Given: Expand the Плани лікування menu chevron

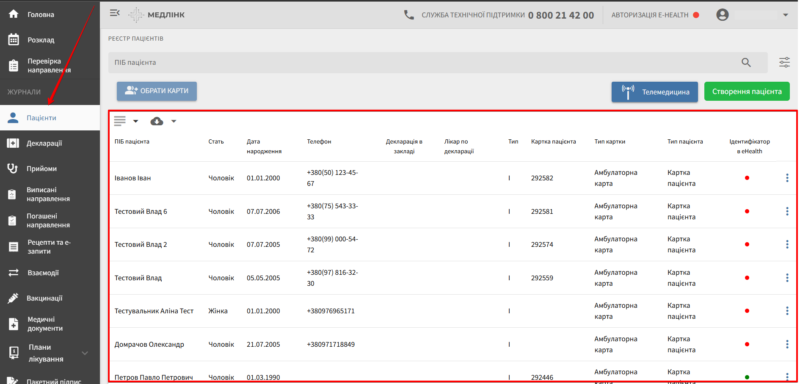Looking at the screenshot, I should tap(85, 353).
